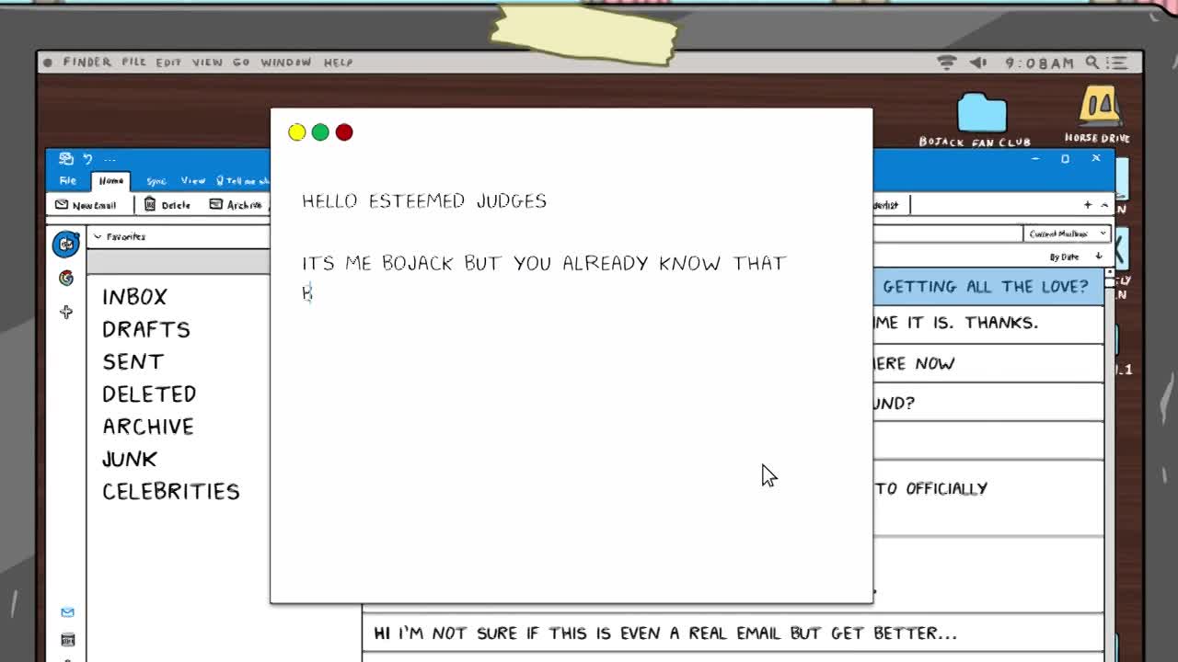Open the Junk folder
The width and height of the screenshot is (1178, 662).
tap(129, 459)
